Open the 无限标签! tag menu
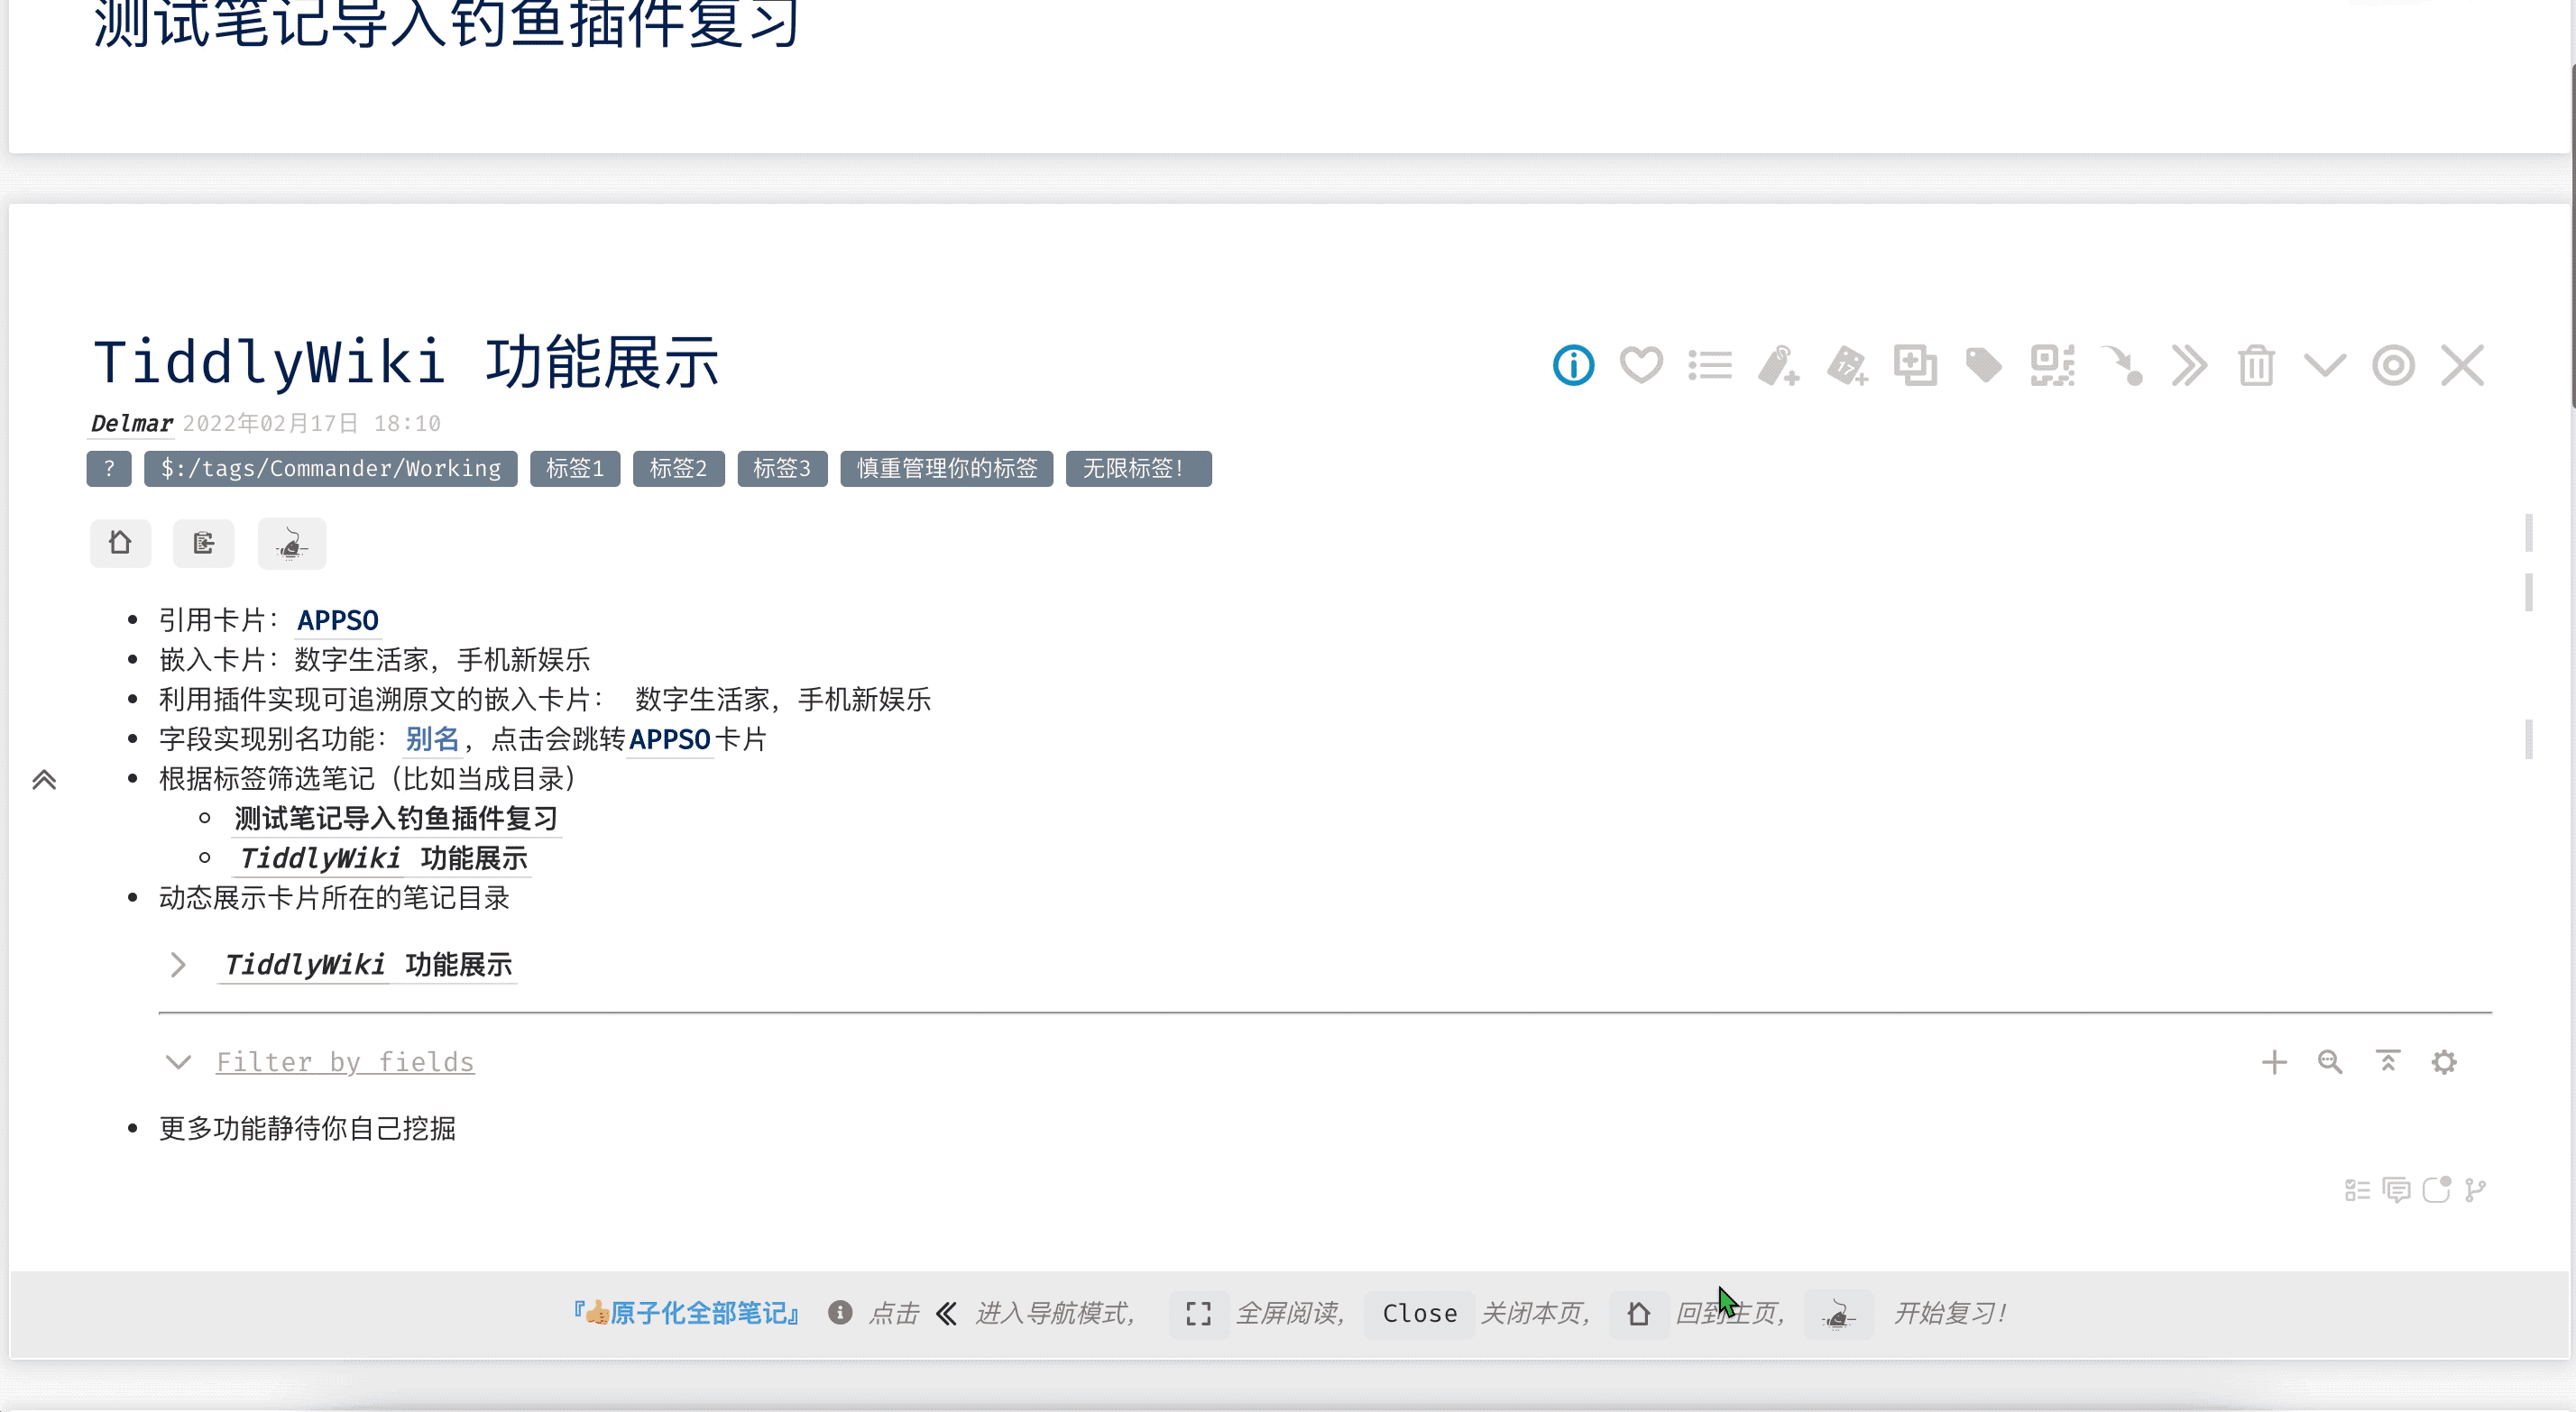2576x1412 pixels. 1138,469
